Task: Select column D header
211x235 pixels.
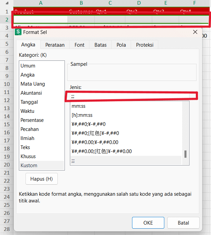Action: pyautogui.click(x=139, y=3)
